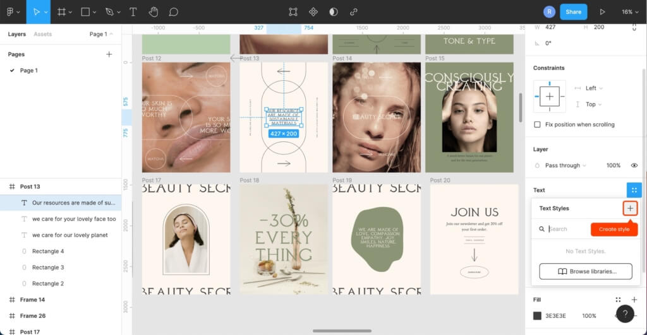This screenshot has height=335, width=647.
Task: Click the constraints box widget
Action: tap(550, 97)
